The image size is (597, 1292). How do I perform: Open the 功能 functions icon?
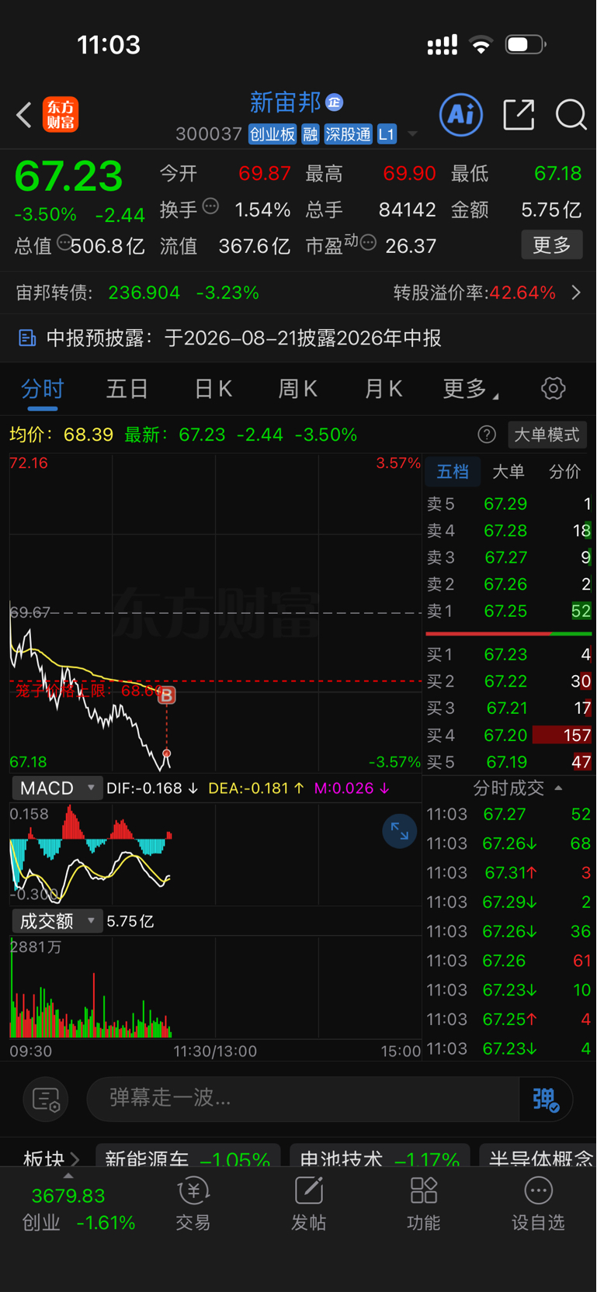(x=424, y=1205)
